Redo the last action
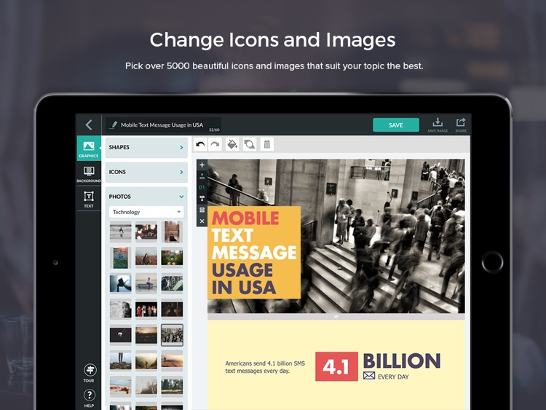 click(215, 144)
